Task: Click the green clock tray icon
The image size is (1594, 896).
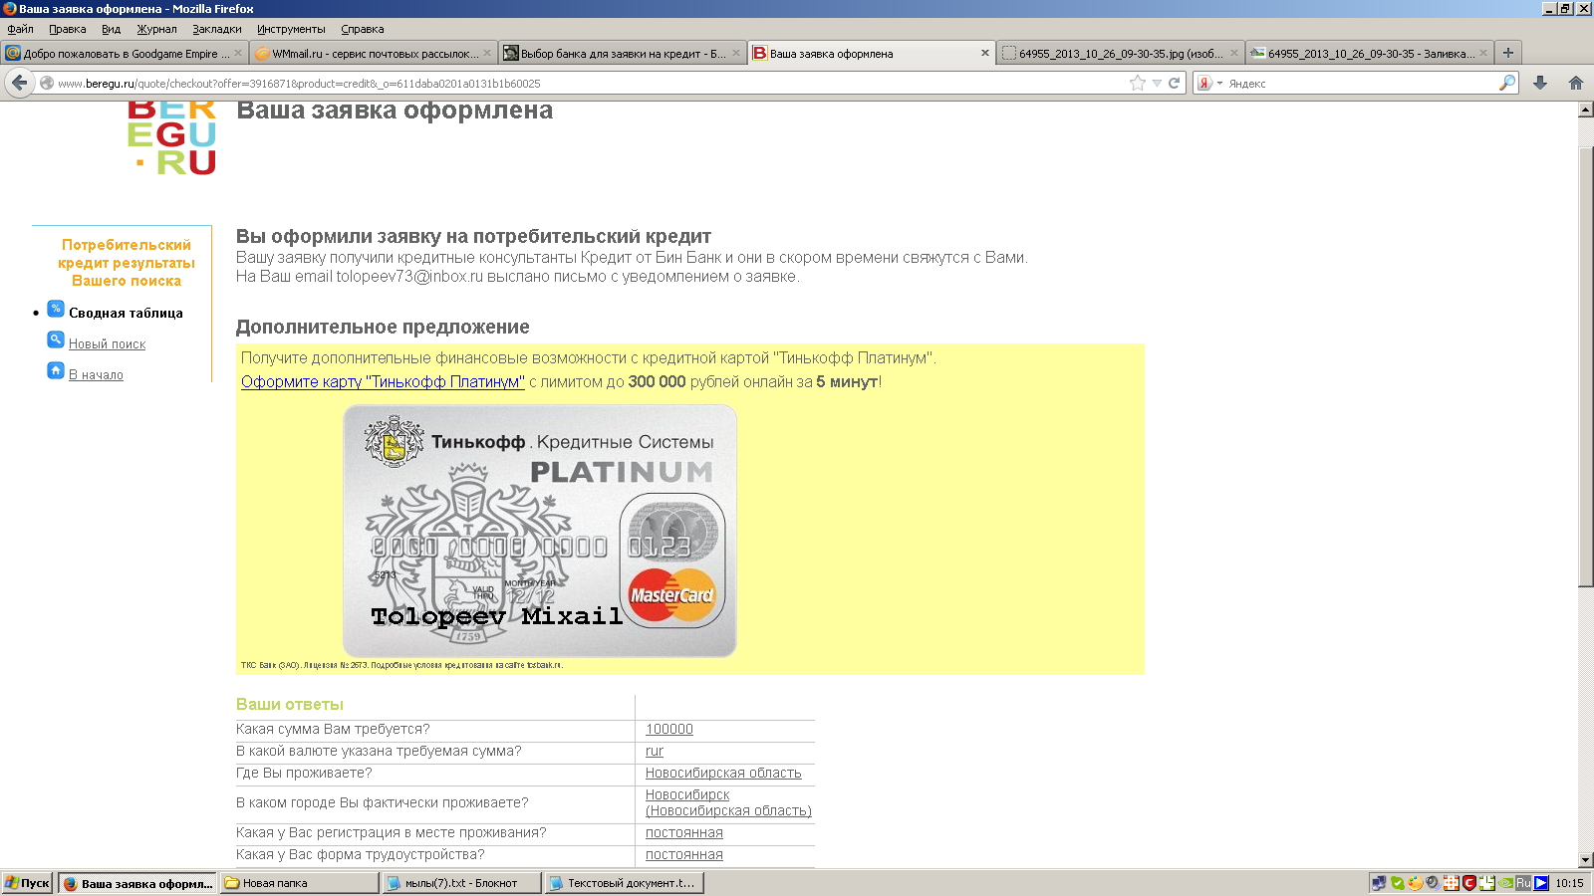Action: coord(1486,883)
